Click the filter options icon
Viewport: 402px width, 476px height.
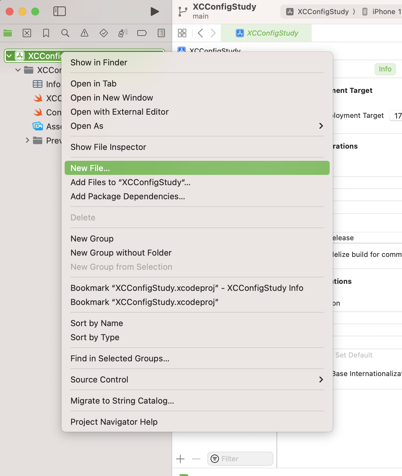click(215, 459)
